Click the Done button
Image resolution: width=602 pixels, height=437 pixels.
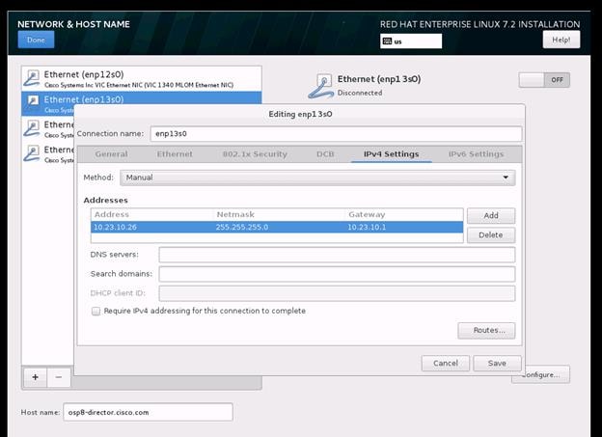tap(36, 40)
